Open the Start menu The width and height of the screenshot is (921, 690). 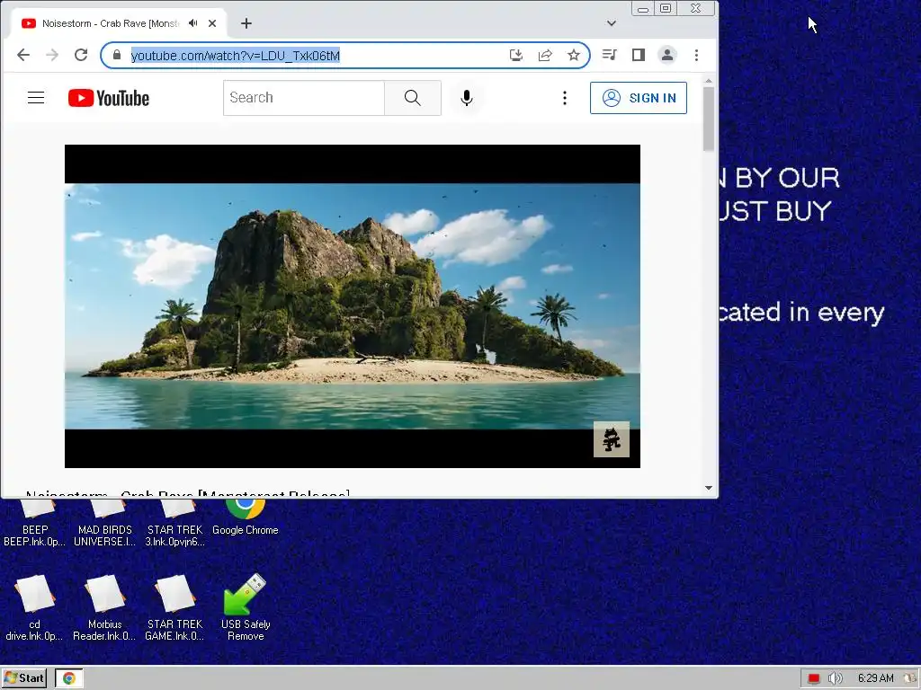(x=23, y=678)
